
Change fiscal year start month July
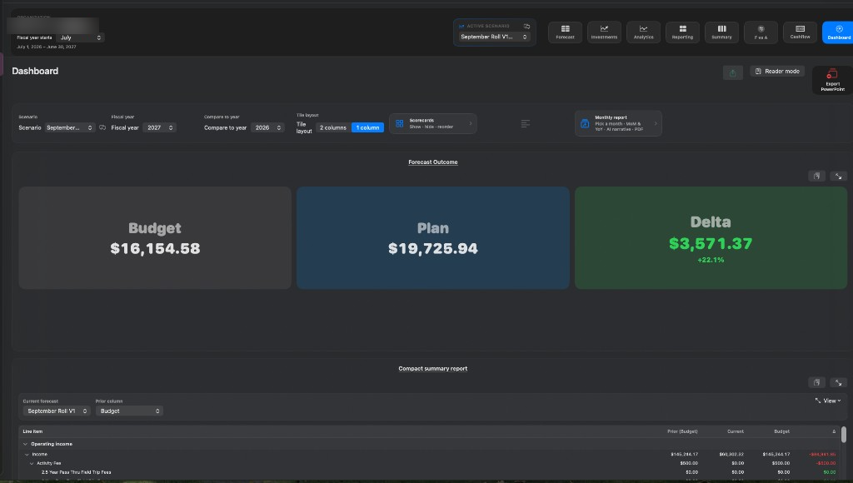pos(81,37)
